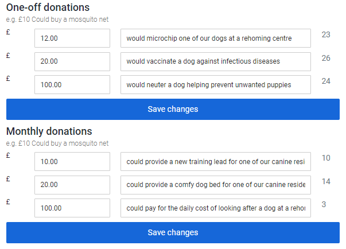Edit the vaccinate a dog description field
The image size is (346, 249).
pos(215,61)
